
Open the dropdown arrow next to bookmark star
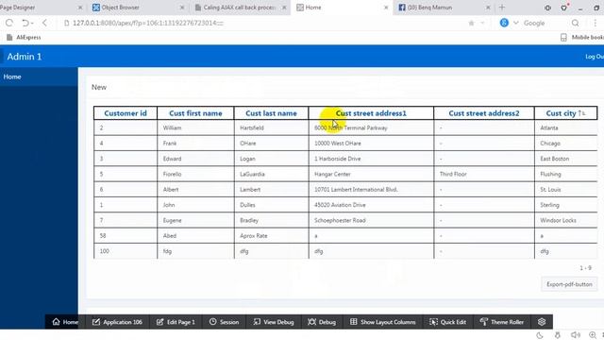482,23
